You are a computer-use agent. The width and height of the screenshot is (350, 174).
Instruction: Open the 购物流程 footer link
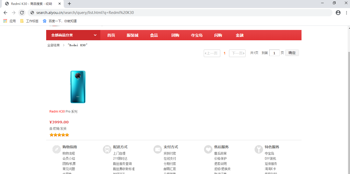(69, 153)
